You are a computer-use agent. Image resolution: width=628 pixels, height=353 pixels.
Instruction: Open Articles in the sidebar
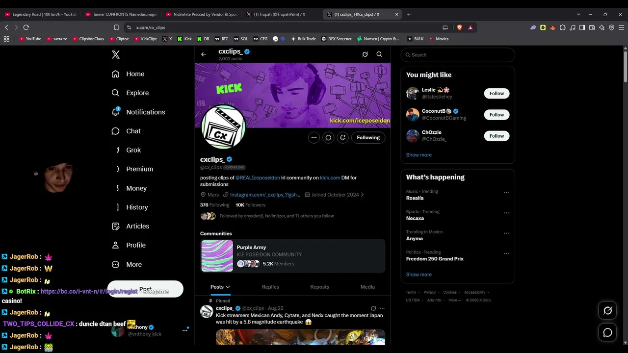click(131, 226)
